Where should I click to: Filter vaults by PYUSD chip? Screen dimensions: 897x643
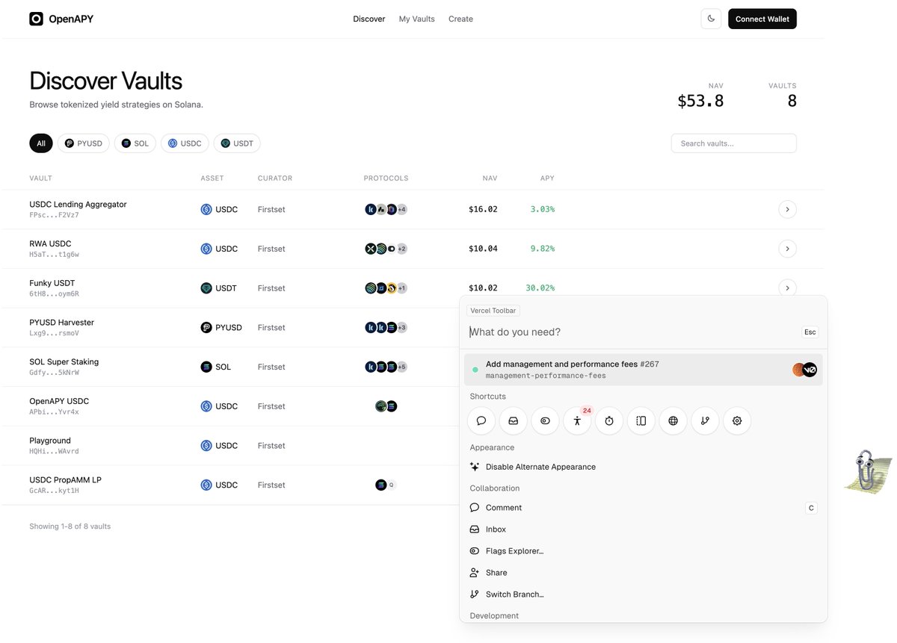click(84, 143)
